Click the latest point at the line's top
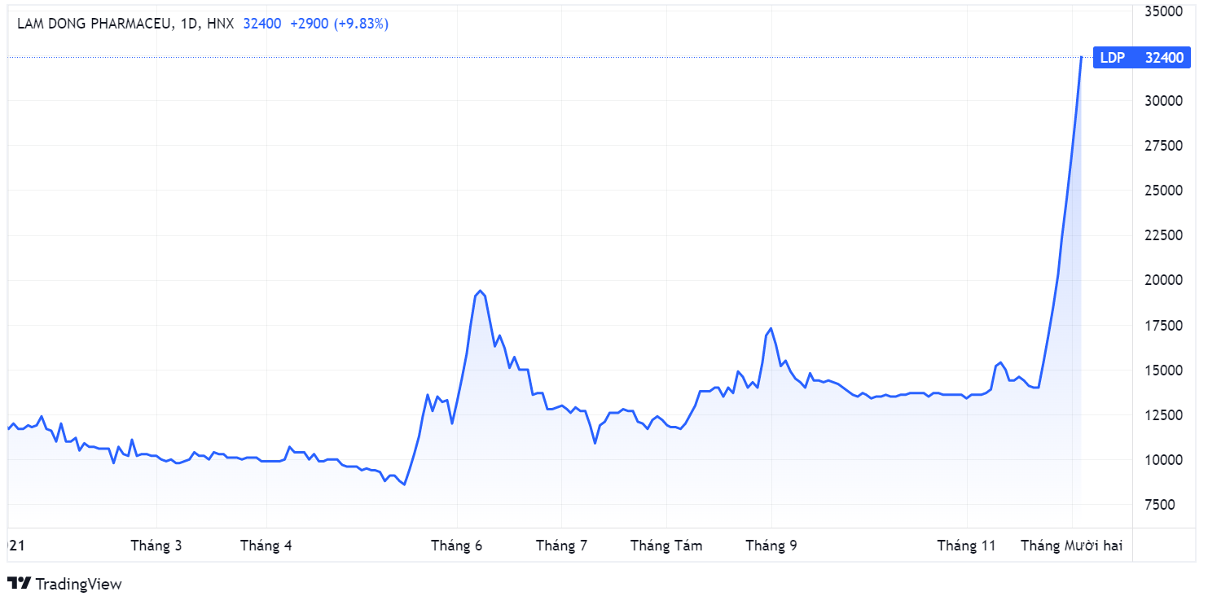 [1081, 57]
